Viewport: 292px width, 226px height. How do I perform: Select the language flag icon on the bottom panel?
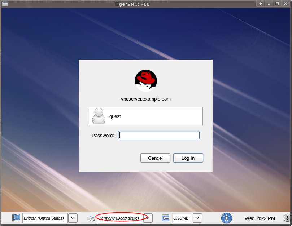coord(16,218)
